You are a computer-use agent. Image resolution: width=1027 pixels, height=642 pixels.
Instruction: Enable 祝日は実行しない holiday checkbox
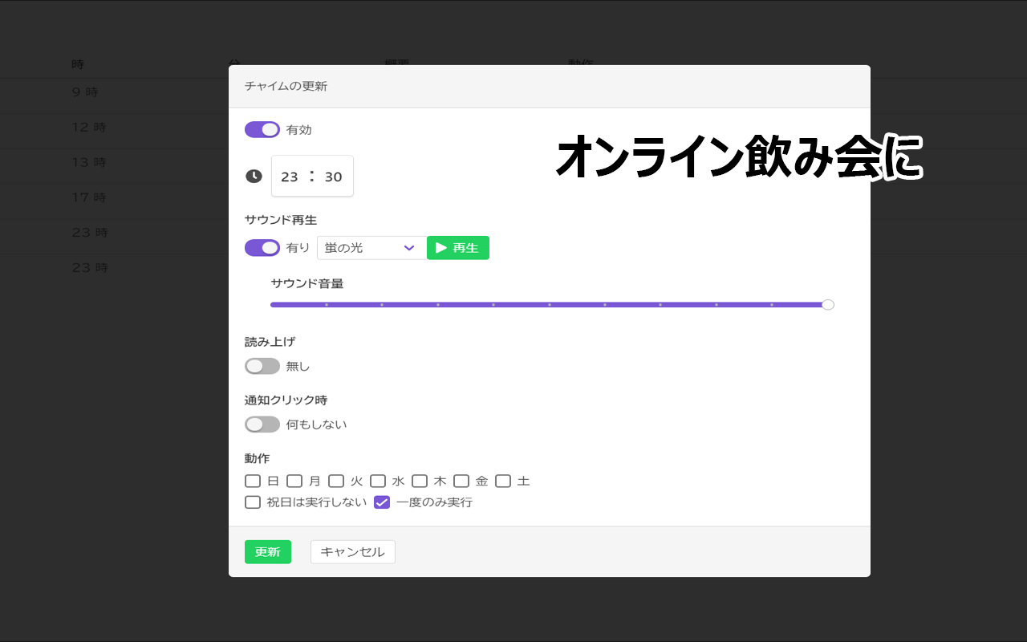253,502
